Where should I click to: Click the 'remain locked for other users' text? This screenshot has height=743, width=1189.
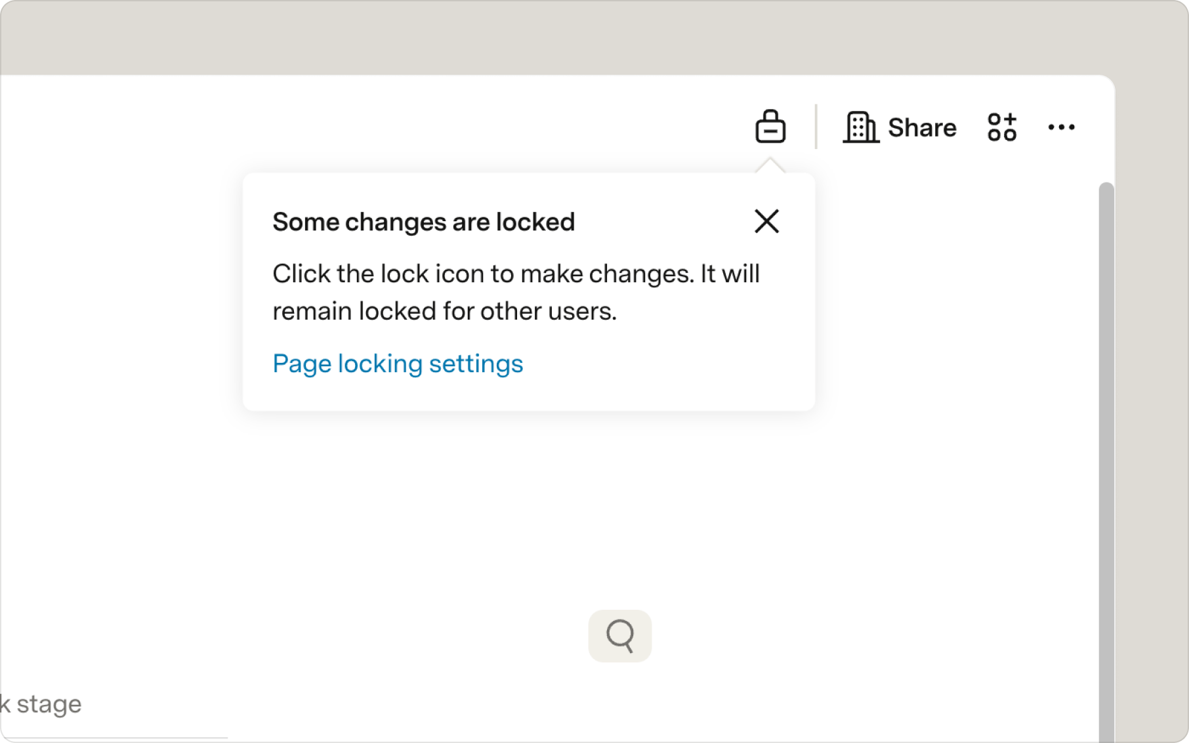pos(444,311)
